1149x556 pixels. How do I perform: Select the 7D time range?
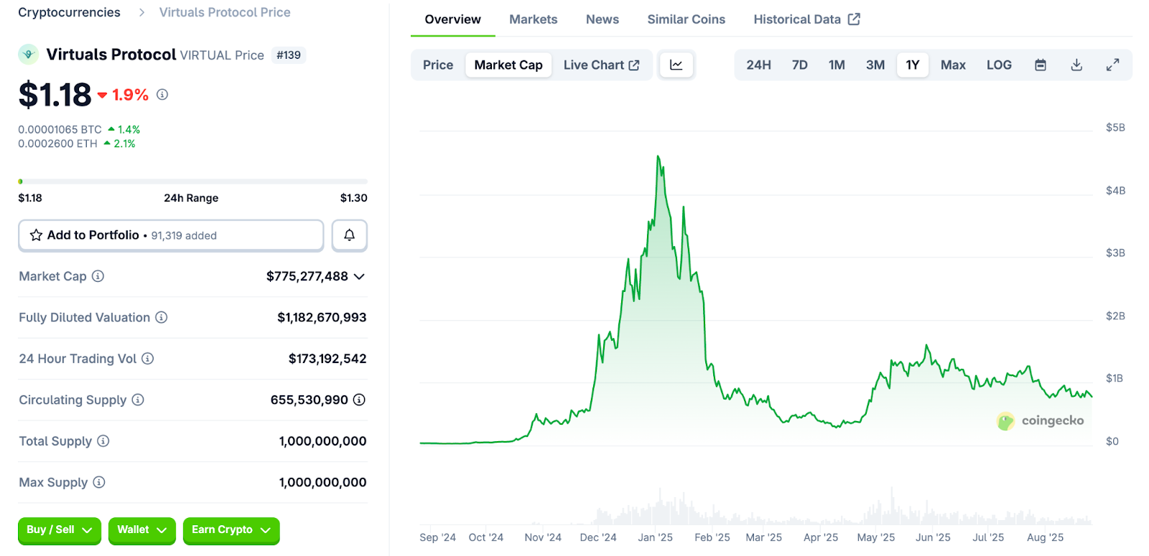pos(799,65)
